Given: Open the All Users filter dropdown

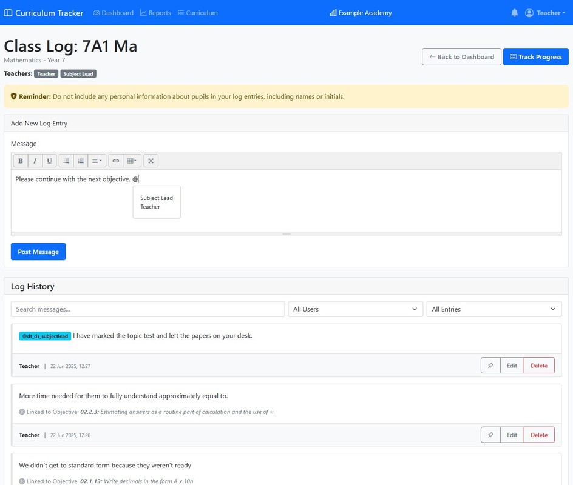Looking at the screenshot, I should click(x=355, y=309).
